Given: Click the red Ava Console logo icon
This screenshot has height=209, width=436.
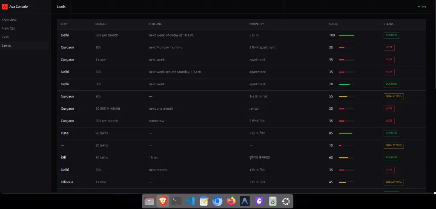Looking at the screenshot, I should [x=4, y=6].
